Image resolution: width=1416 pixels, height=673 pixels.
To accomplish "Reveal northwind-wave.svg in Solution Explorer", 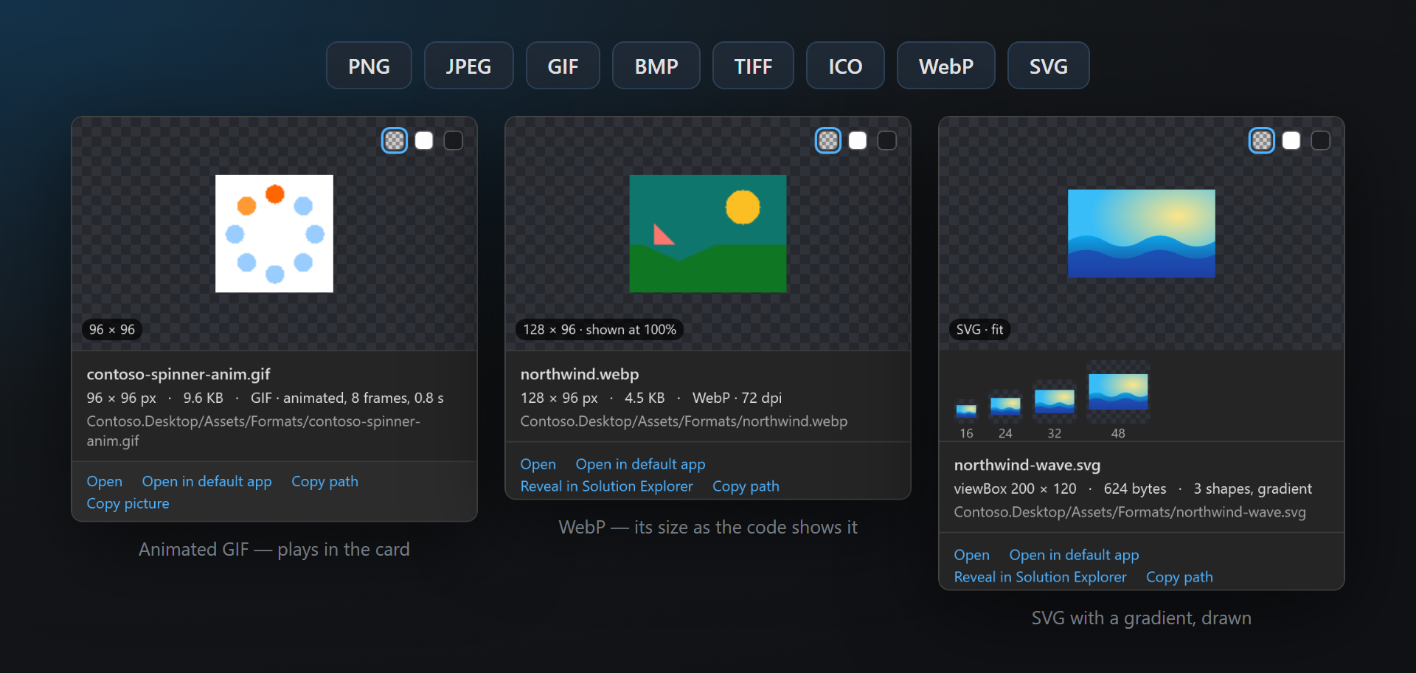I will [x=1040, y=577].
